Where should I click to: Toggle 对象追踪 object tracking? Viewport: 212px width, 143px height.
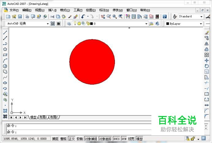105,139
